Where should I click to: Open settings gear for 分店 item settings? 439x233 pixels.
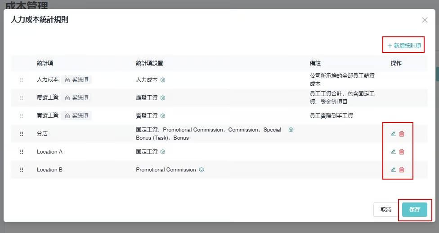click(291, 130)
